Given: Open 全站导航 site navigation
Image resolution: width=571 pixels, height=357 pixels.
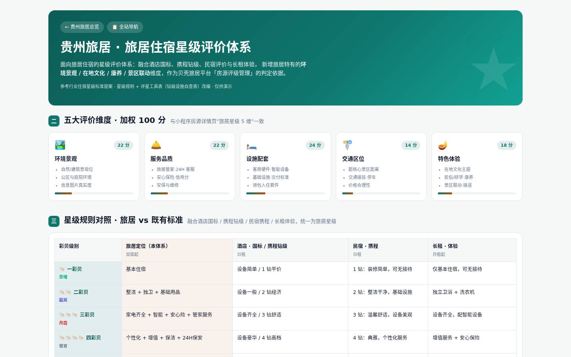Looking at the screenshot, I should point(125,27).
